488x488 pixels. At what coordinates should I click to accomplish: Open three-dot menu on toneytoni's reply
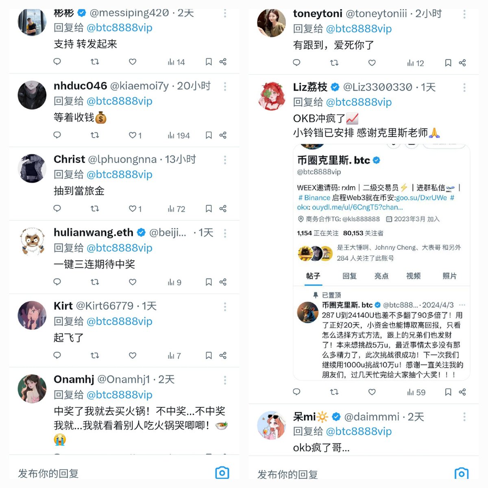(x=464, y=14)
